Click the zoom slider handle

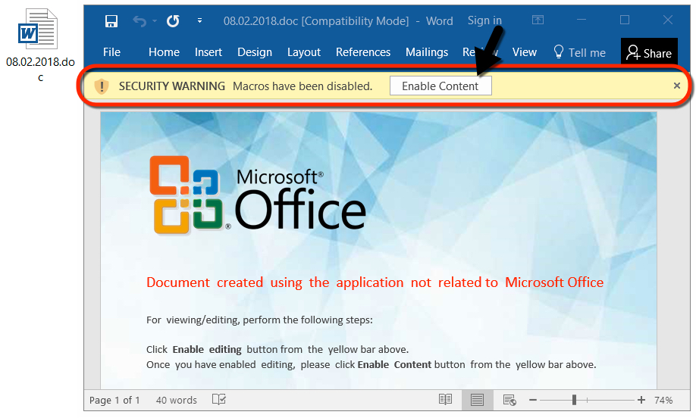574,401
